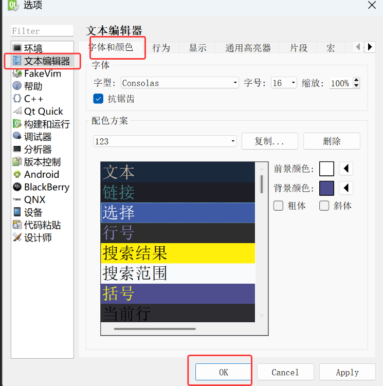Click the Apply button

(348, 372)
